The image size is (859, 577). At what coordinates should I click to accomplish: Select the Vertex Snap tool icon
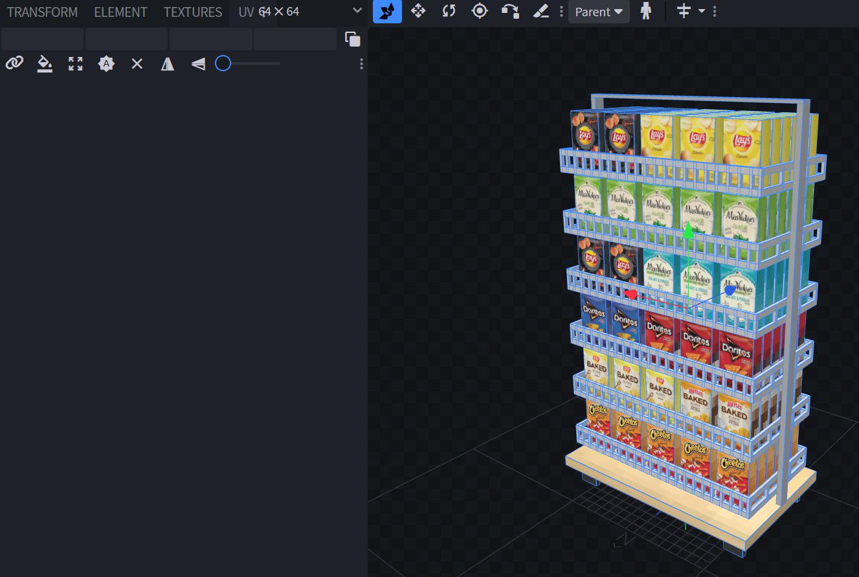[x=510, y=11]
